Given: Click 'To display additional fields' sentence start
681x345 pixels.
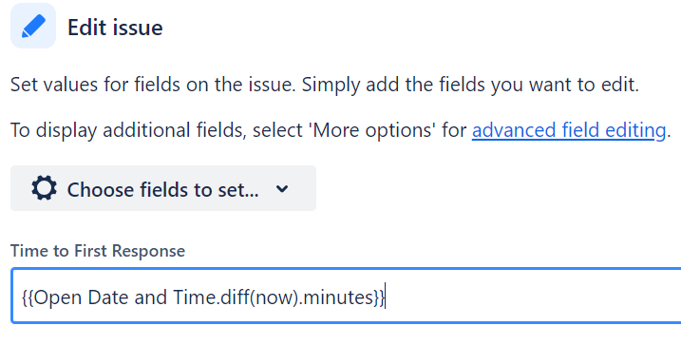Looking at the screenshot, I should click(127, 130).
